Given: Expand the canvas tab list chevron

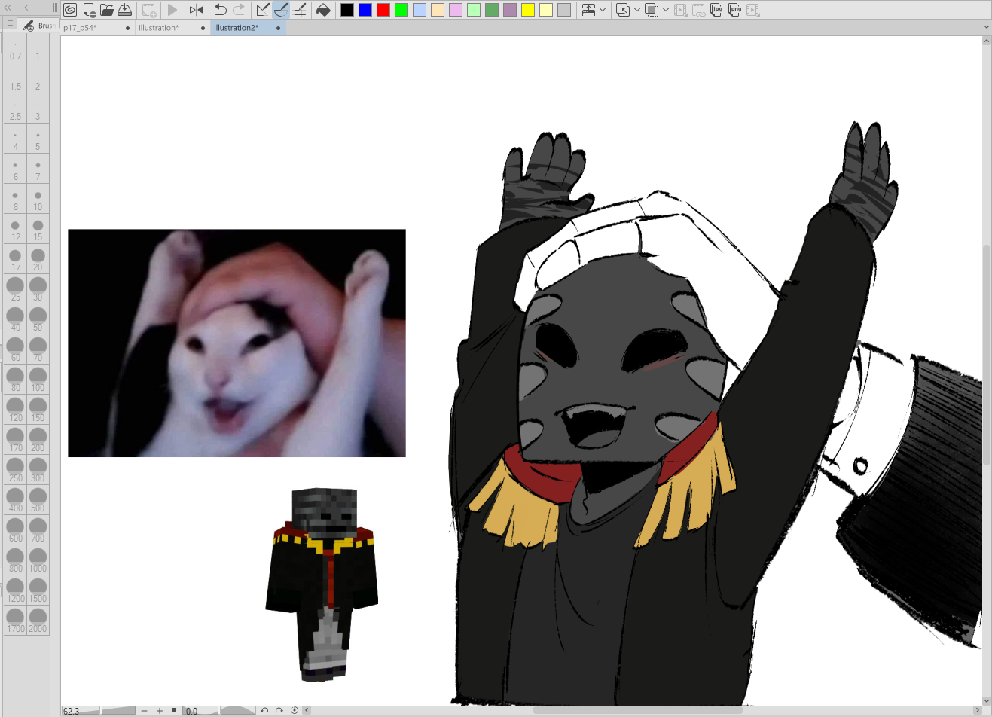Looking at the screenshot, I should [x=986, y=28].
